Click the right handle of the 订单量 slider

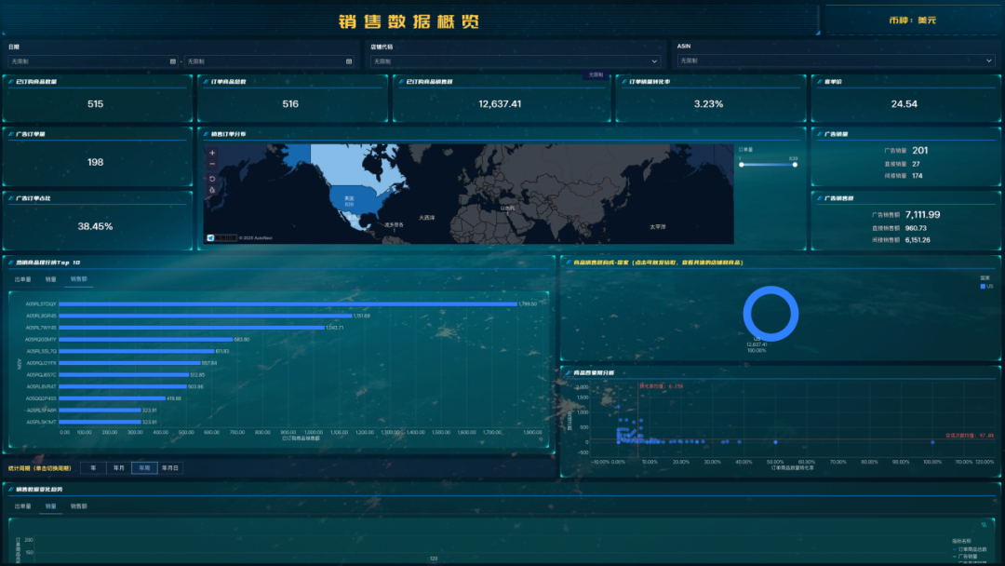pos(795,165)
